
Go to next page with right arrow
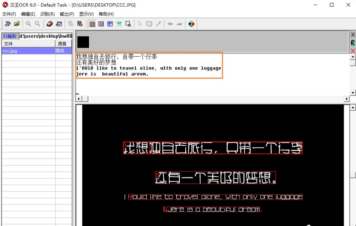point(179,24)
